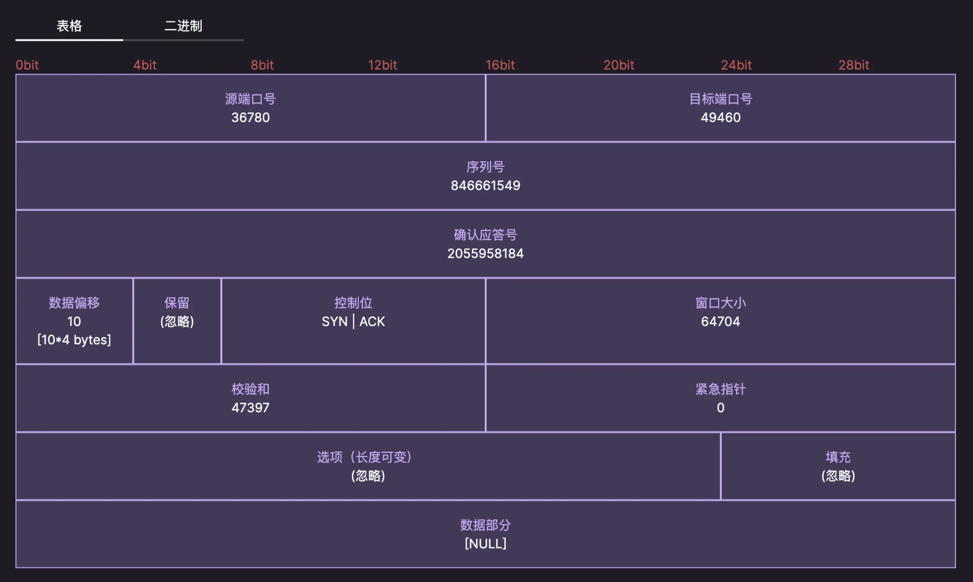
Task: Click the 8bit ruler label
Action: pyautogui.click(x=262, y=65)
